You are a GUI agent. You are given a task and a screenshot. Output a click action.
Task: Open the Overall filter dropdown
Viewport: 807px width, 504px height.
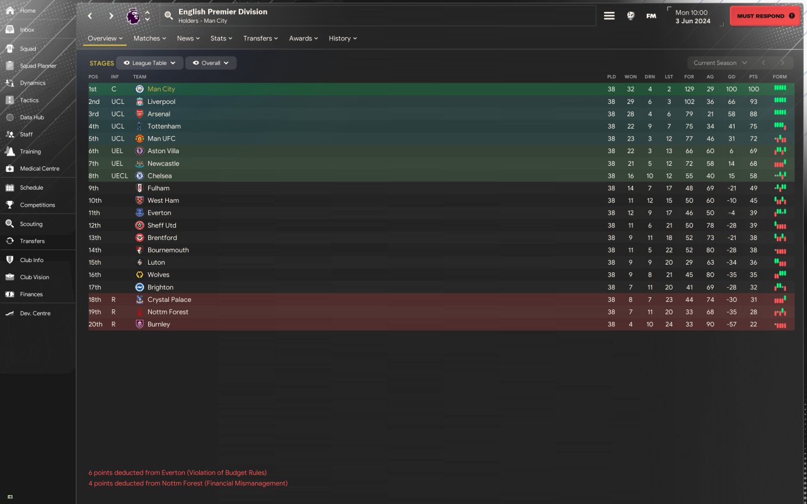click(x=211, y=63)
